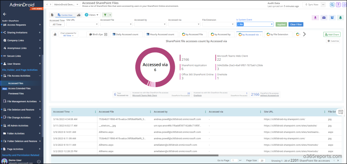The width and height of the screenshot is (347, 164).
Task: Click the download export icon
Action: coord(315,18)
